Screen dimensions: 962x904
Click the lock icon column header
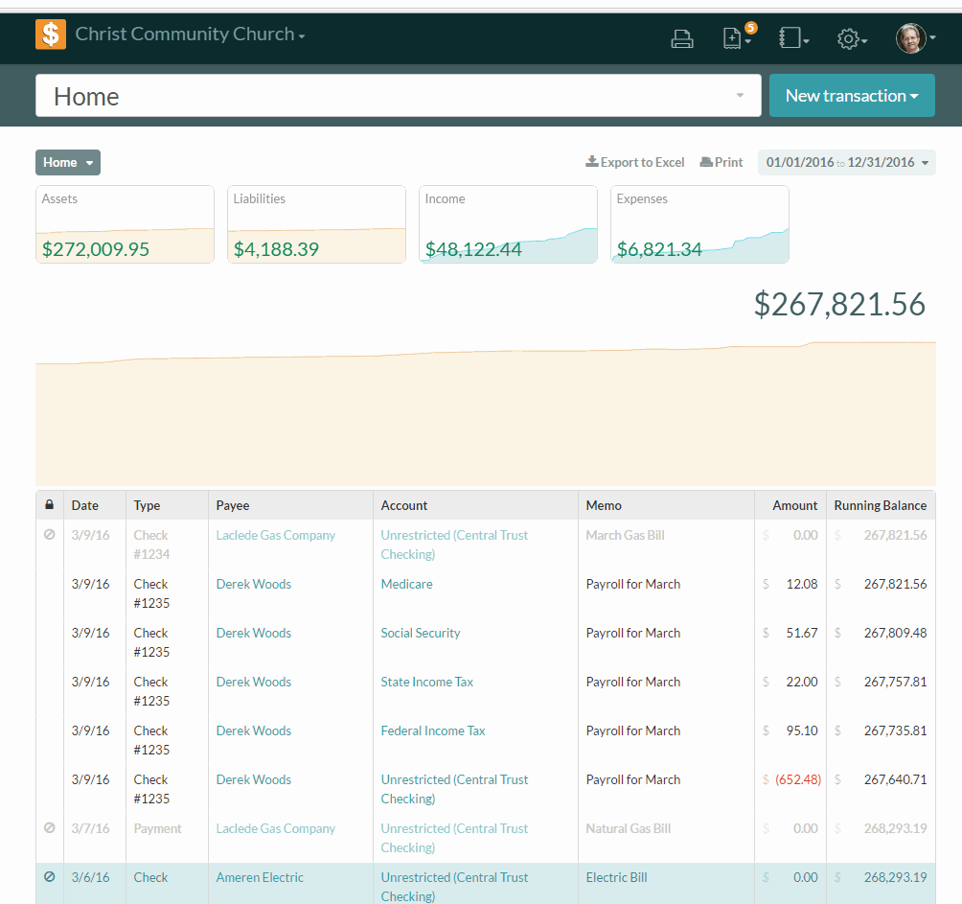[x=50, y=505]
